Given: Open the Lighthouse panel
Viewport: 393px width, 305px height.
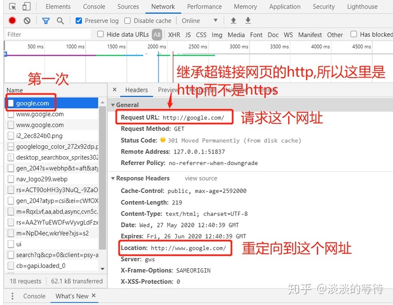Looking at the screenshot, I should [x=362, y=7].
